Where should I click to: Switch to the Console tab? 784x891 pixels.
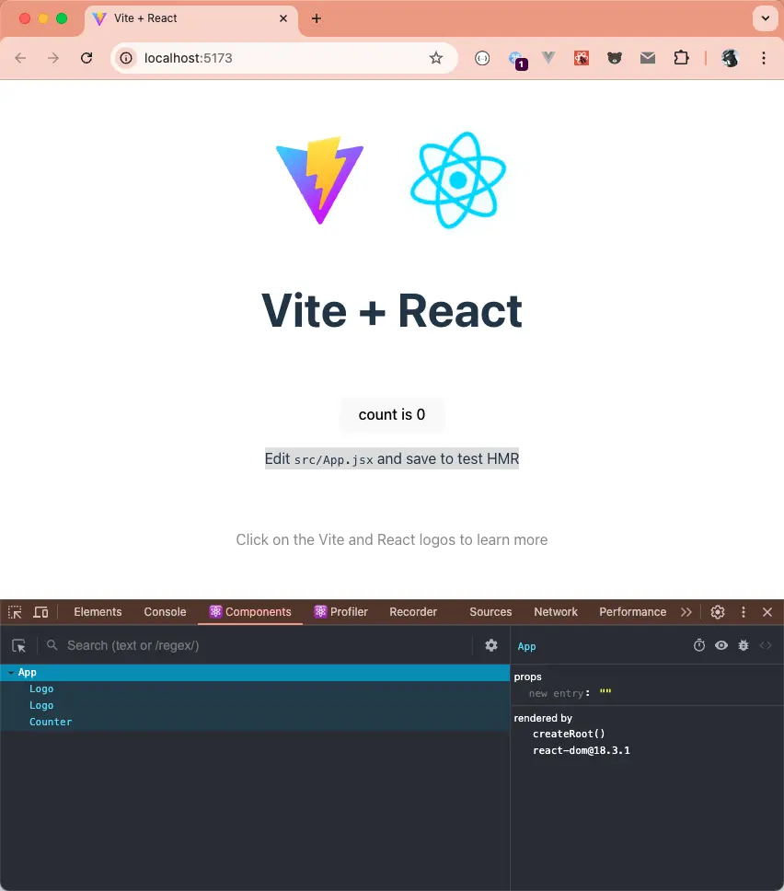165,612
